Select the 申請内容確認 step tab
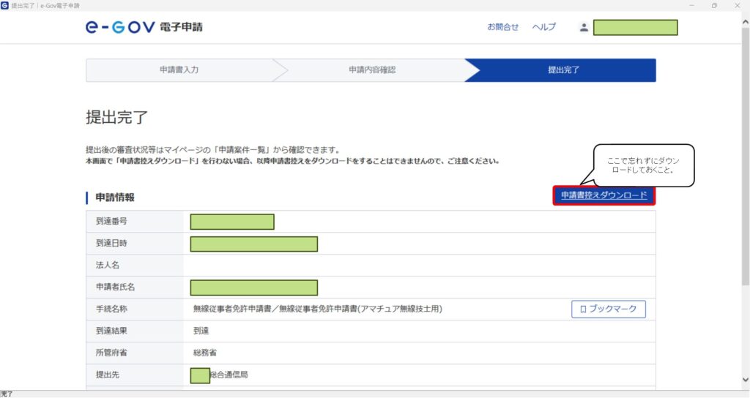This screenshot has width=750, height=398. 372,70
